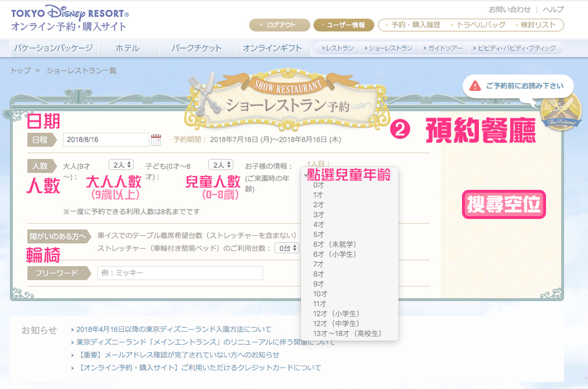Choose '13才～18才（高校生）' age option
This screenshot has width=588, height=389.
pos(349,334)
